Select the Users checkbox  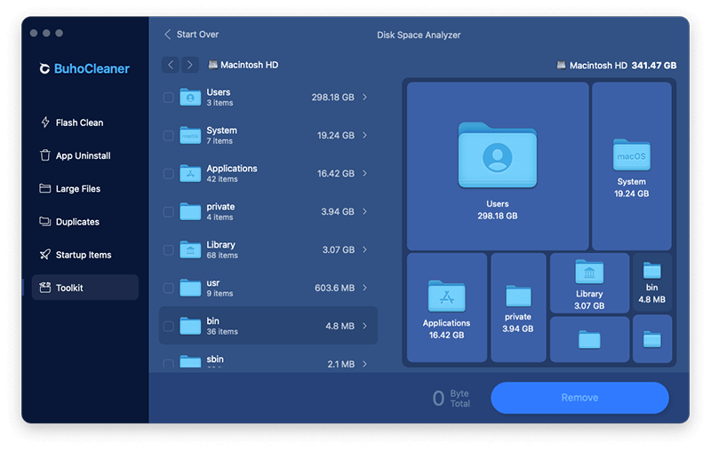point(168,98)
